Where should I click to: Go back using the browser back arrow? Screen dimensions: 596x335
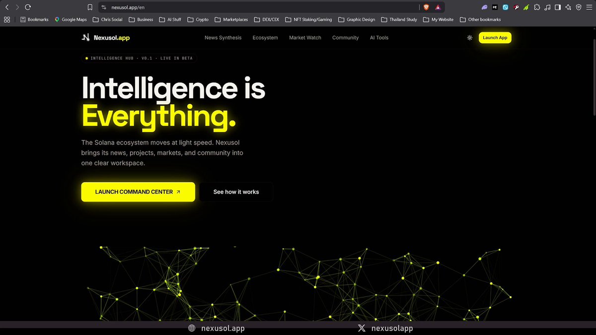pos(7,7)
